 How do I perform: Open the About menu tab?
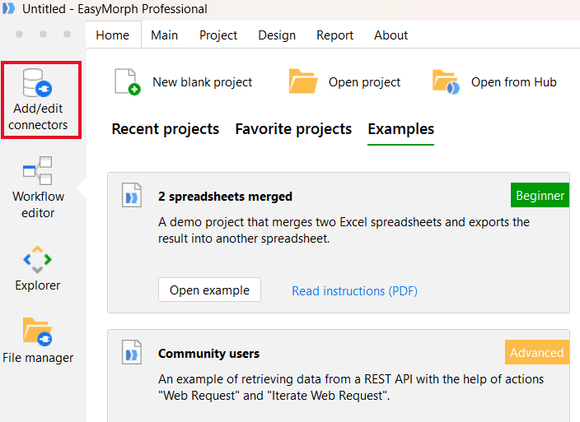coord(391,35)
